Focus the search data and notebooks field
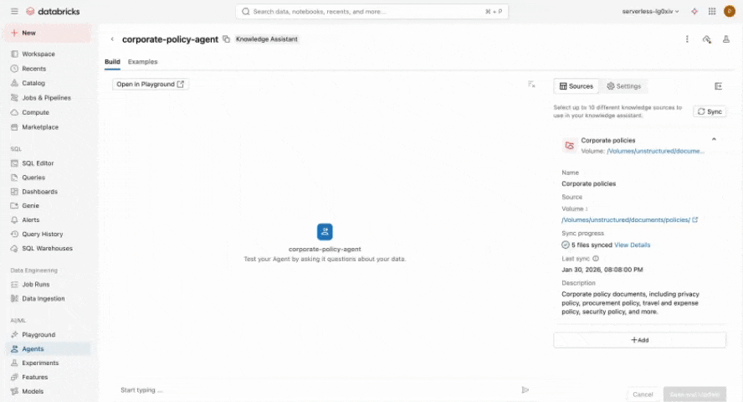Image resolution: width=743 pixels, height=402 pixels. point(372,12)
